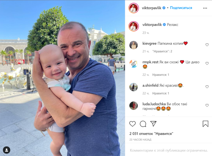Click the Подписаться follow button
The width and height of the screenshot is (212, 156).
[x=181, y=8]
